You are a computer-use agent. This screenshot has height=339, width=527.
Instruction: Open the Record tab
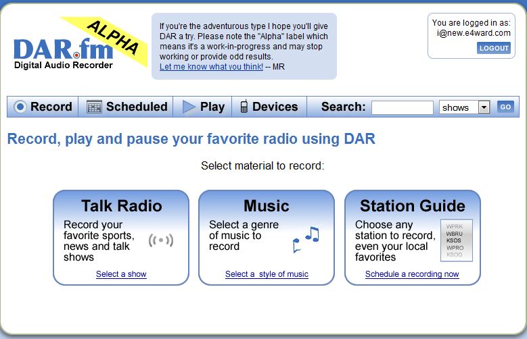click(x=43, y=107)
